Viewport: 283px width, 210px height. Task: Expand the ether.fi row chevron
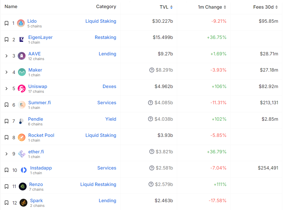(7, 154)
